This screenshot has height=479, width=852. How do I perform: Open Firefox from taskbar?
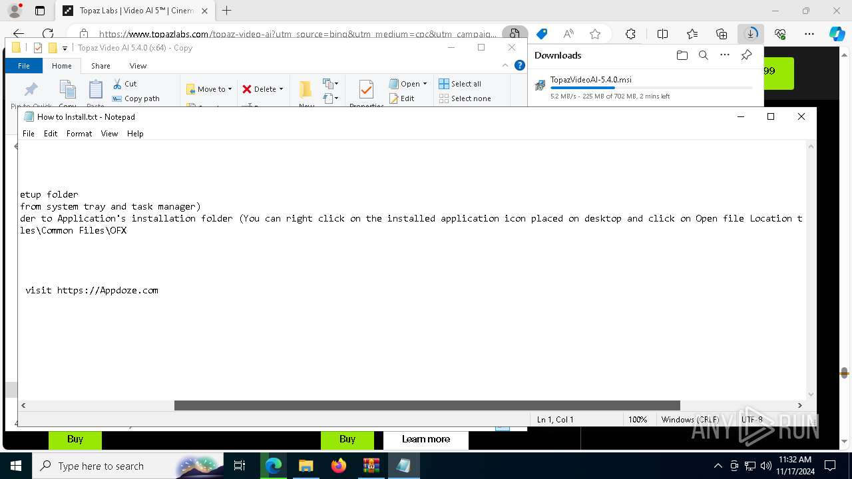(339, 466)
